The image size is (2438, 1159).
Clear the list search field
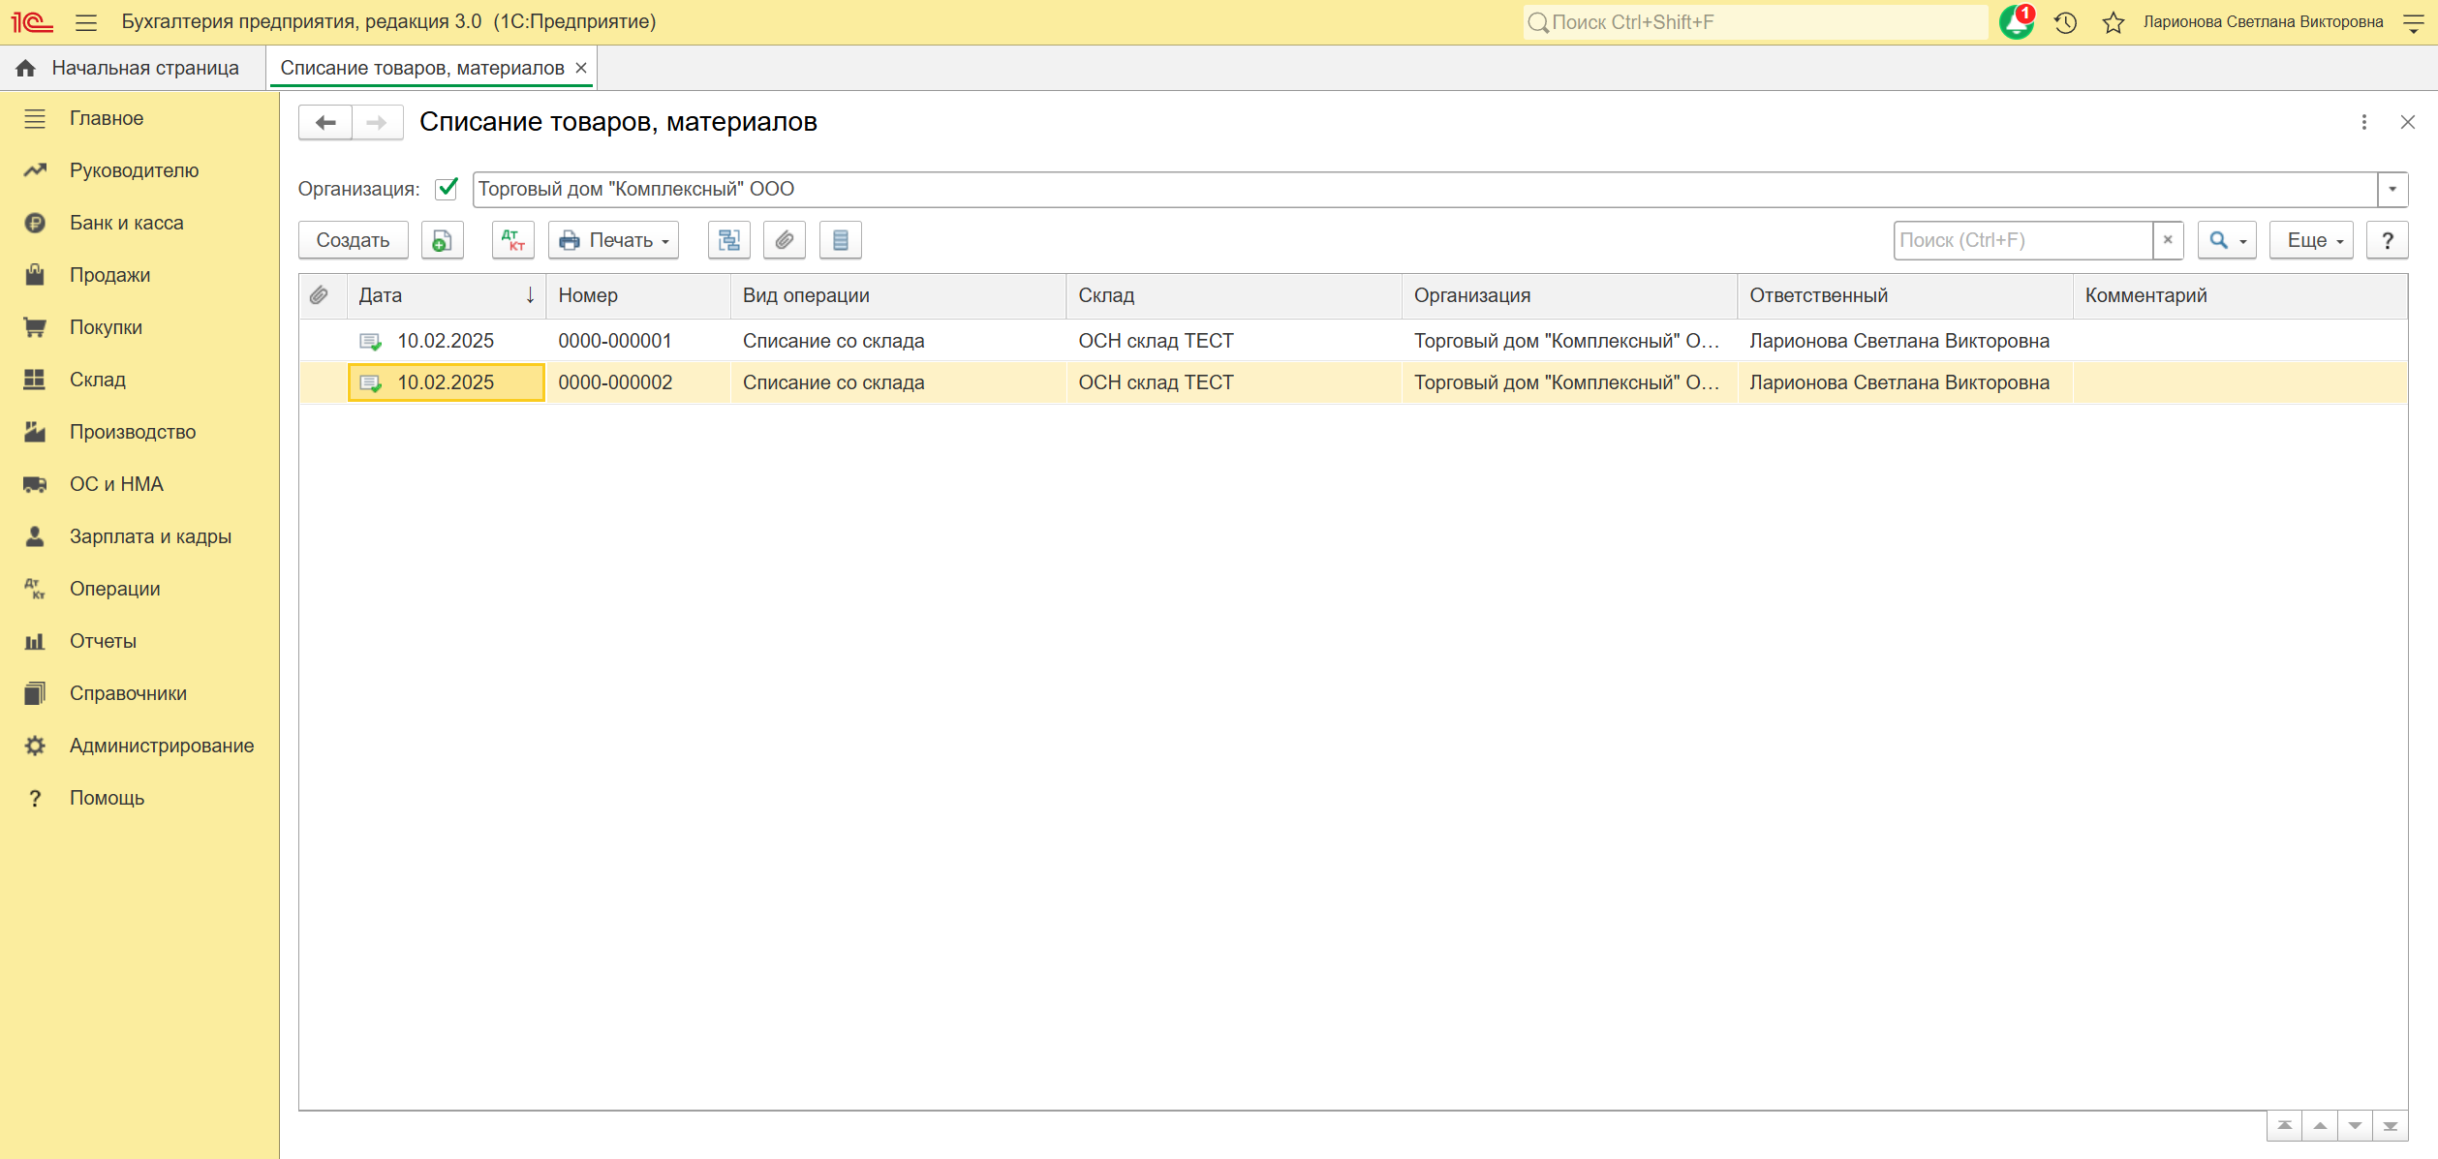click(x=2168, y=240)
